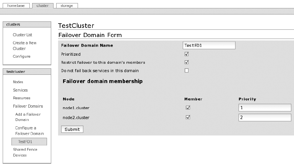Viewport: 294px width, 166px height.
Task: Open the cluster tab
Action: [x=42, y=6]
